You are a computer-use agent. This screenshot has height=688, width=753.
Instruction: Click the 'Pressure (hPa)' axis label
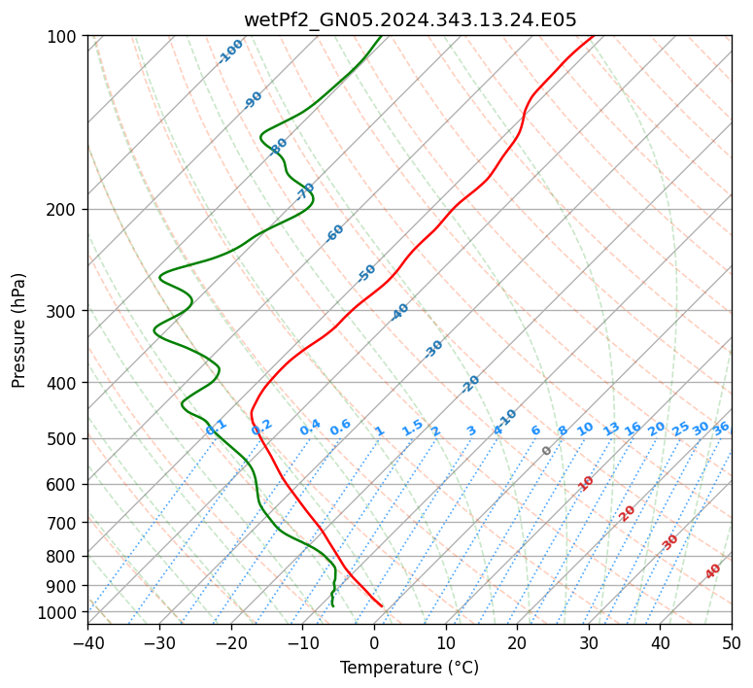click(x=18, y=330)
